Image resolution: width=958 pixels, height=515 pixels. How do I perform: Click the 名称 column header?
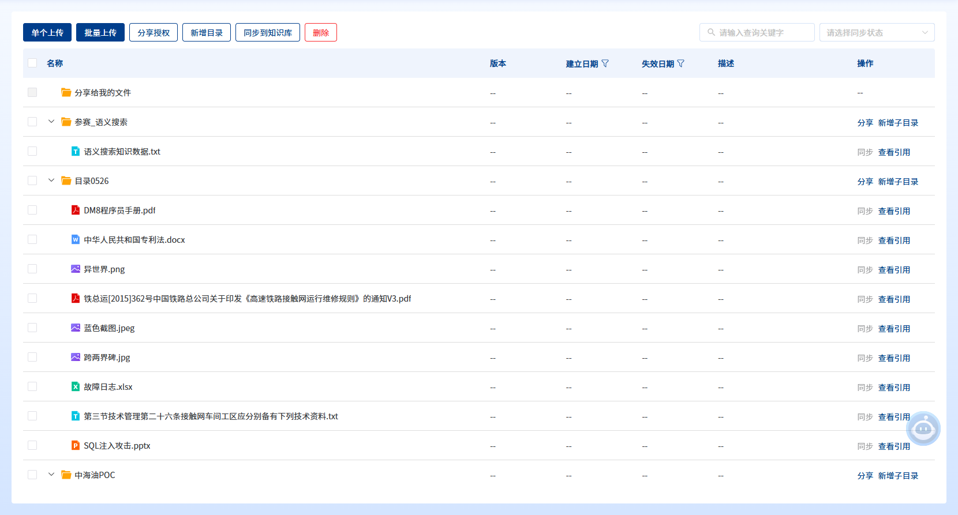pos(55,63)
